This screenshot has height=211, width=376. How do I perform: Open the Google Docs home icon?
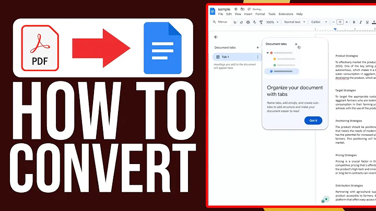(x=213, y=11)
